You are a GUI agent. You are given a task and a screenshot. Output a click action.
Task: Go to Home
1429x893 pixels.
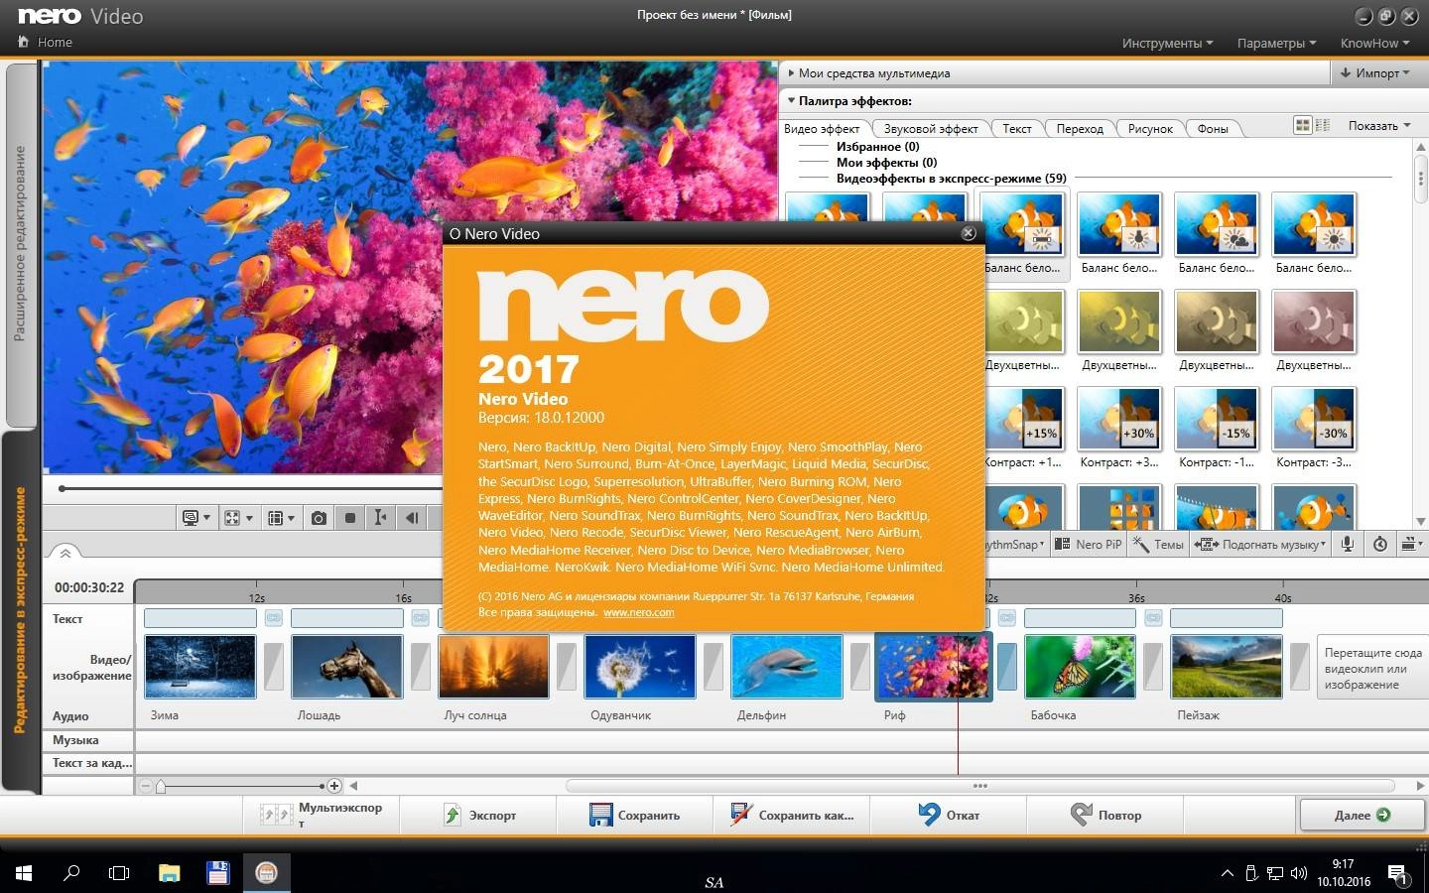[46, 42]
